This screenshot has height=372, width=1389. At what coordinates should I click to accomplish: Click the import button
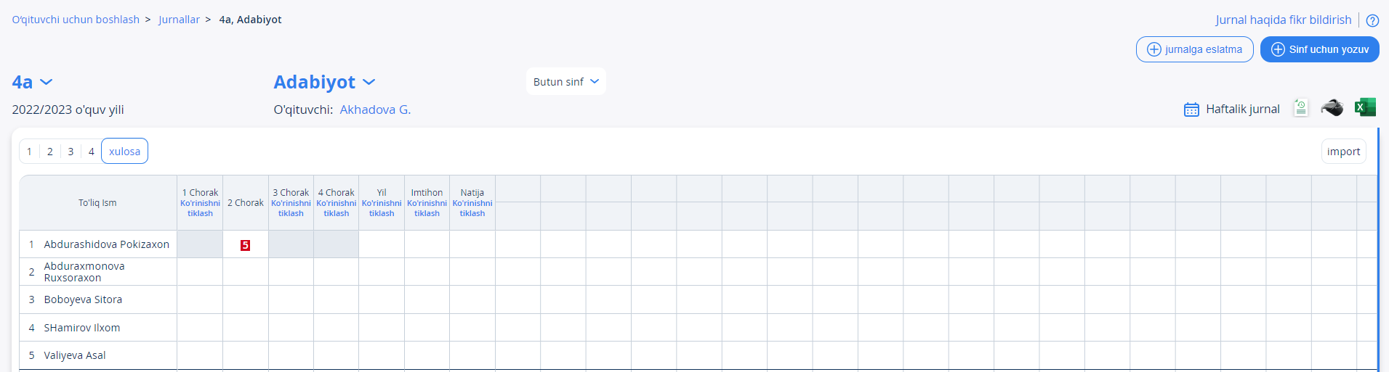(x=1343, y=152)
